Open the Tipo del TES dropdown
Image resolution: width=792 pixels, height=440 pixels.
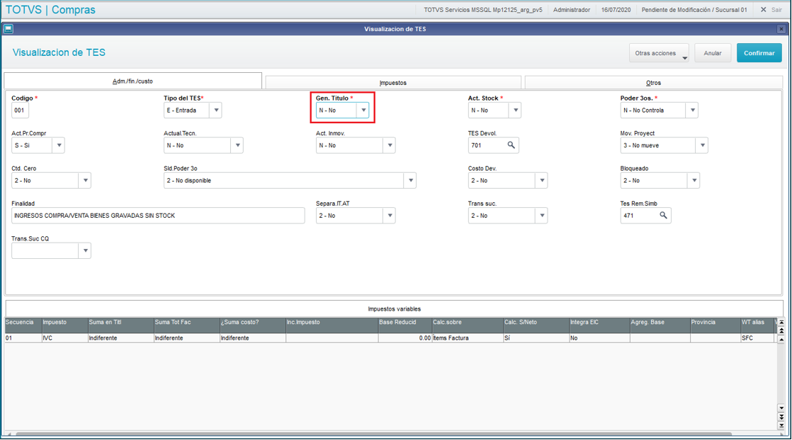point(216,110)
